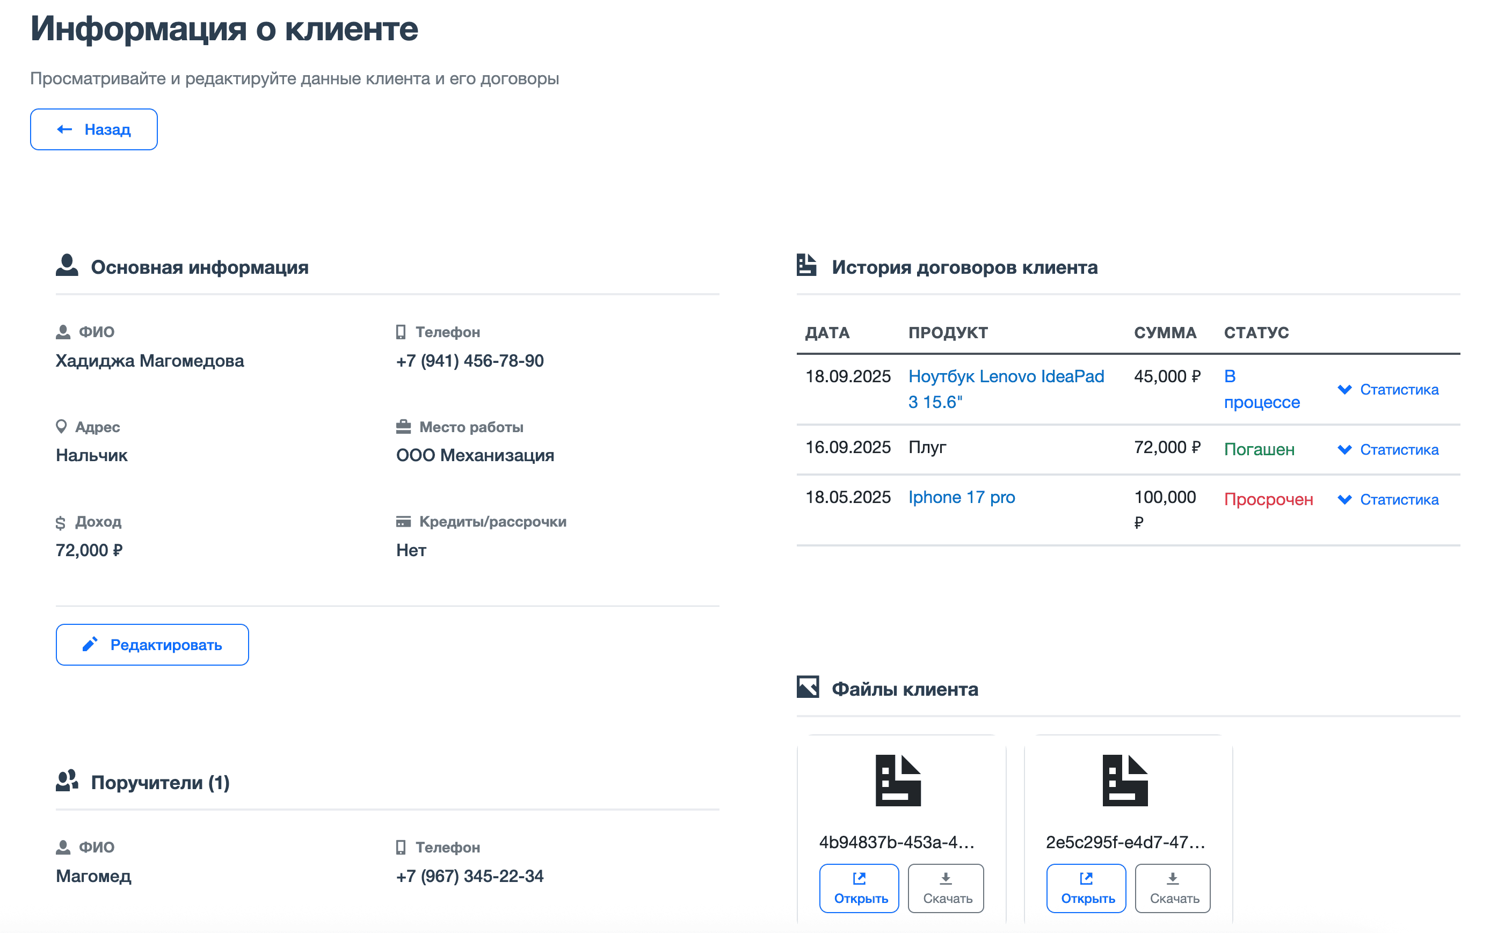Viewport: 1512px width, 933px height.
Task: Click the В процессе status link
Action: 1261,389
